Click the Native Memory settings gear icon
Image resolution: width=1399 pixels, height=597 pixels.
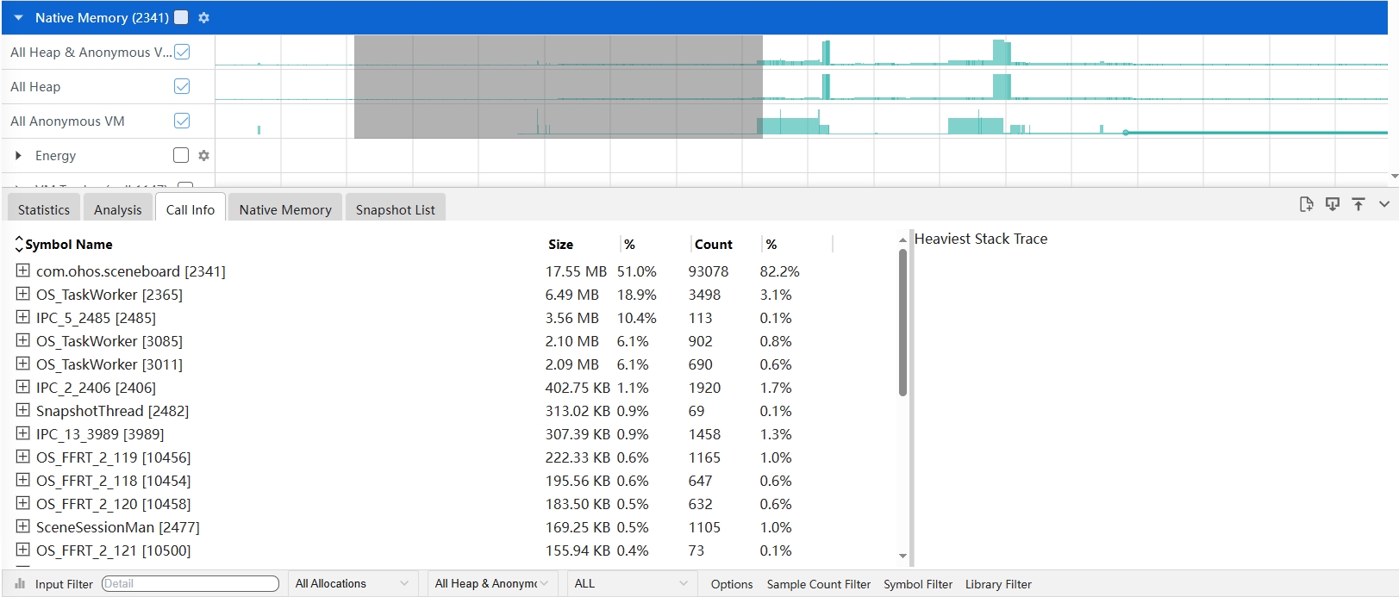pyautogui.click(x=203, y=17)
